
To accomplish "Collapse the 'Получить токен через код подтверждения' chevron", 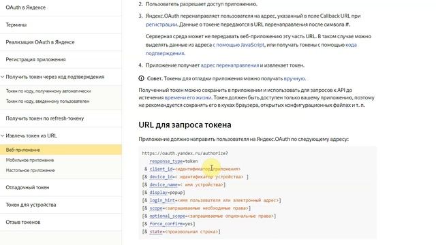I will [2, 77].
